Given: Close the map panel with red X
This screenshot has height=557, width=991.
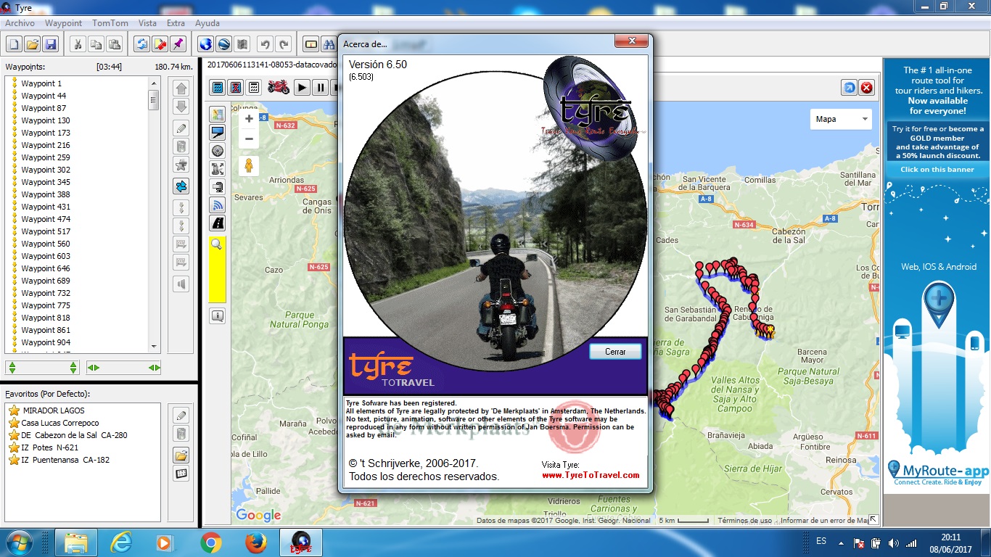Looking at the screenshot, I should coord(866,88).
